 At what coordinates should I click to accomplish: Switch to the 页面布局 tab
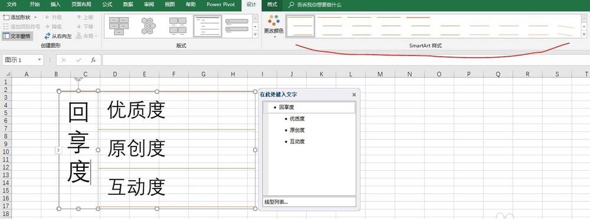[81, 5]
